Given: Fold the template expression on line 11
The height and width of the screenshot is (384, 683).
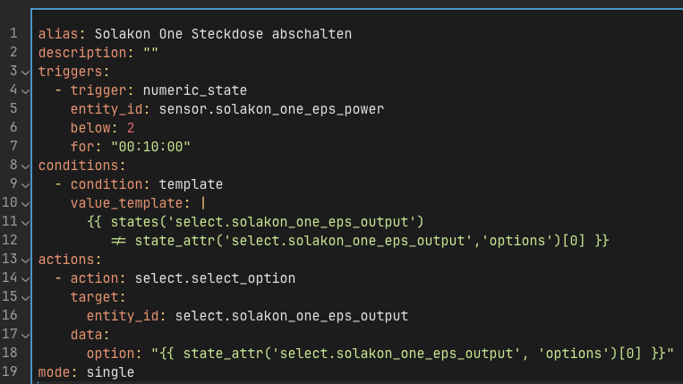Looking at the screenshot, I should pos(24,222).
